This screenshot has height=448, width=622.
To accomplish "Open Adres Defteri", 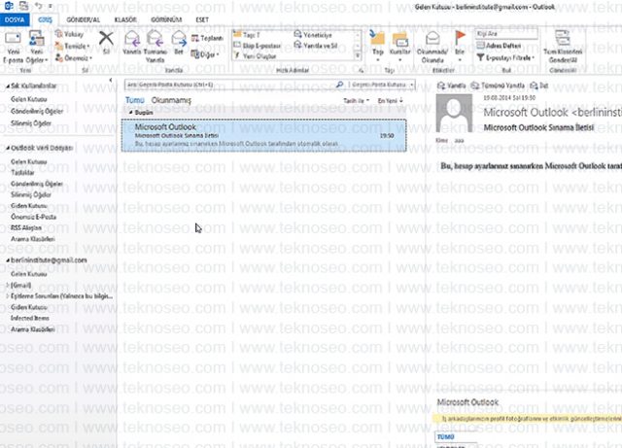I will tap(499, 46).
